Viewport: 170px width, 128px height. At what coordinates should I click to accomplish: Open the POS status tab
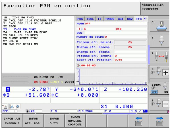click(80, 19)
